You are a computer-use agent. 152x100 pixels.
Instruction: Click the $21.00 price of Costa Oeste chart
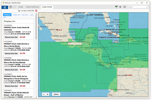tap(23, 37)
